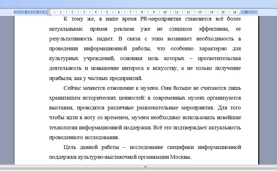The width and height of the screenshot is (277, 171).
Task: Select the right indent marker on ruler
Action: click(240, 13)
